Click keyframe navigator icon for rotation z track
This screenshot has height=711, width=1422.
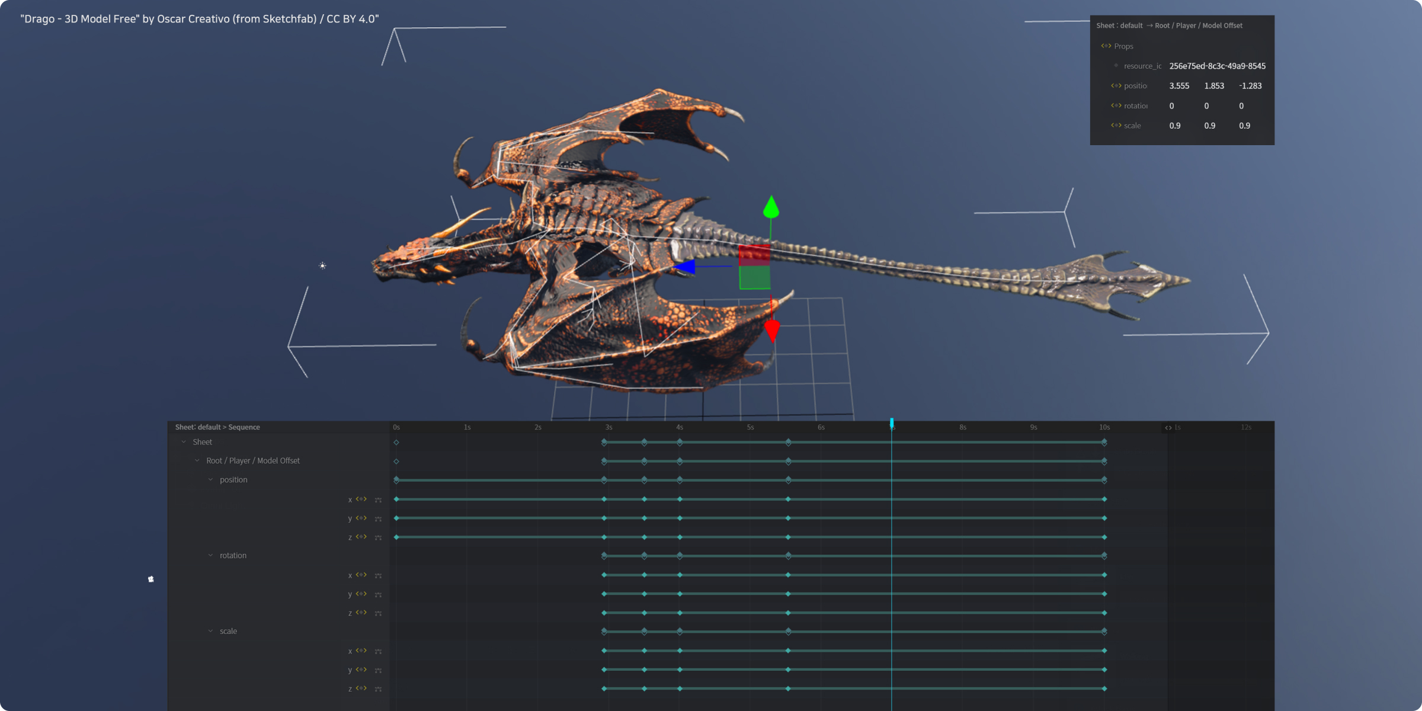361,613
